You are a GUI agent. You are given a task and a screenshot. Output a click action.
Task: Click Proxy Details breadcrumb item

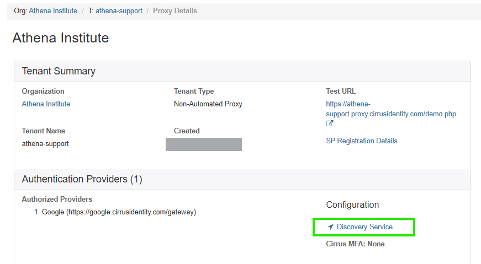tap(175, 11)
